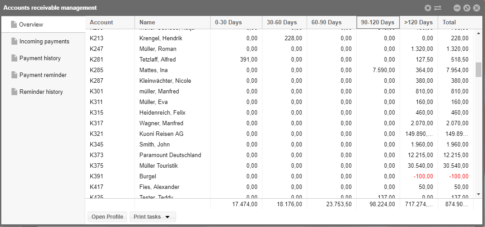Screen dimensions: 485x227
Task: Click the 98.224,00 column sum
Action: 383,204
